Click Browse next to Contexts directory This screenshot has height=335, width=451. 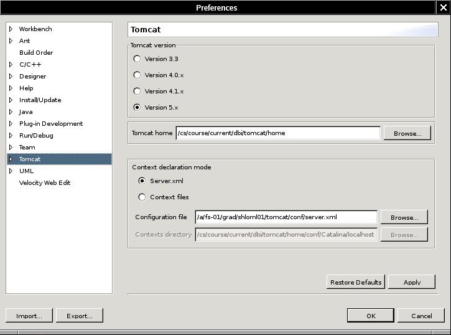click(404, 235)
